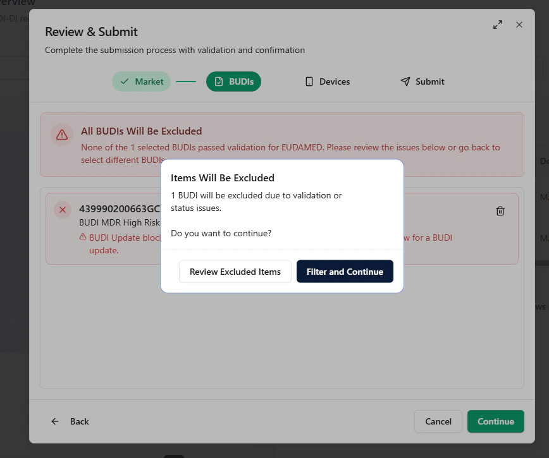
Task: Continue to the next submission step
Action: pyautogui.click(x=495, y=421)
